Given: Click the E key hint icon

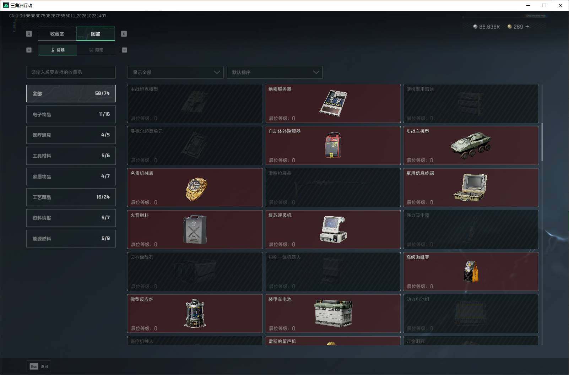Looking at the screenshot, I should [x=124, y=34].
